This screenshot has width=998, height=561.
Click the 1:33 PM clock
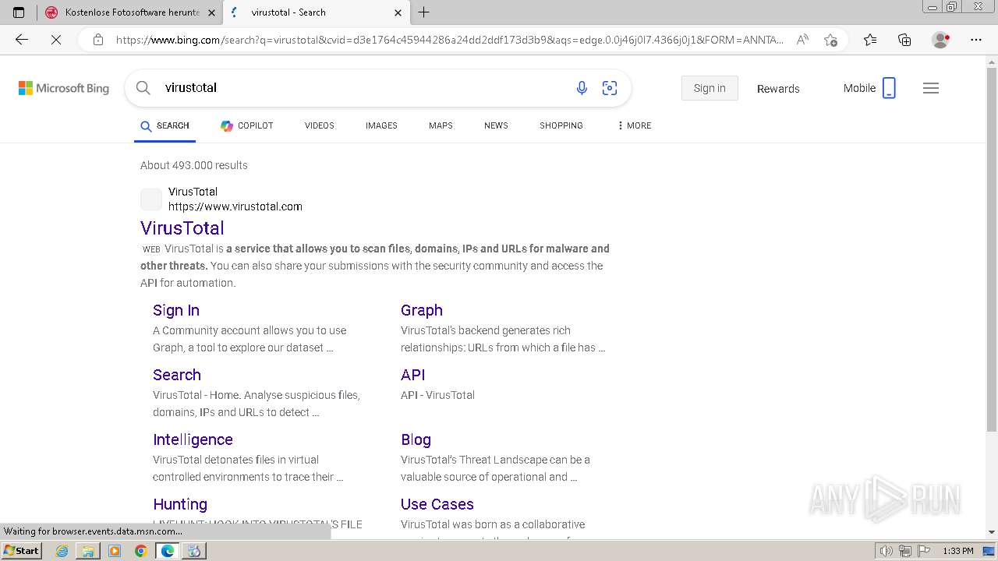coord(957,552)
